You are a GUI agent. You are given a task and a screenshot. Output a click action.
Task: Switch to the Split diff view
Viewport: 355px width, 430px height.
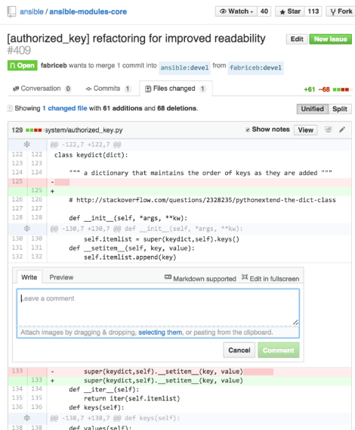[x=340, y=109]
